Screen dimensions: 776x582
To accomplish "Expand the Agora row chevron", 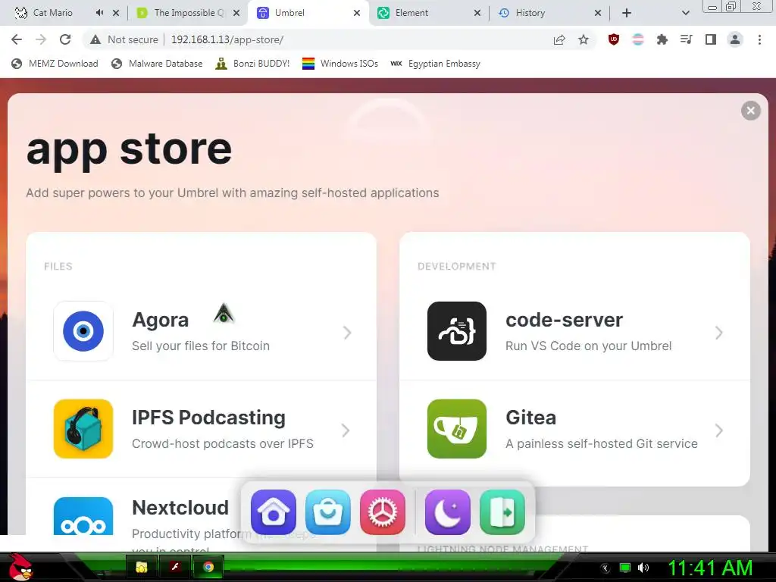I will [347, 333].
